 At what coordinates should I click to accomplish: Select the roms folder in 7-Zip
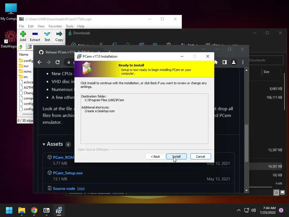(25, 71)
